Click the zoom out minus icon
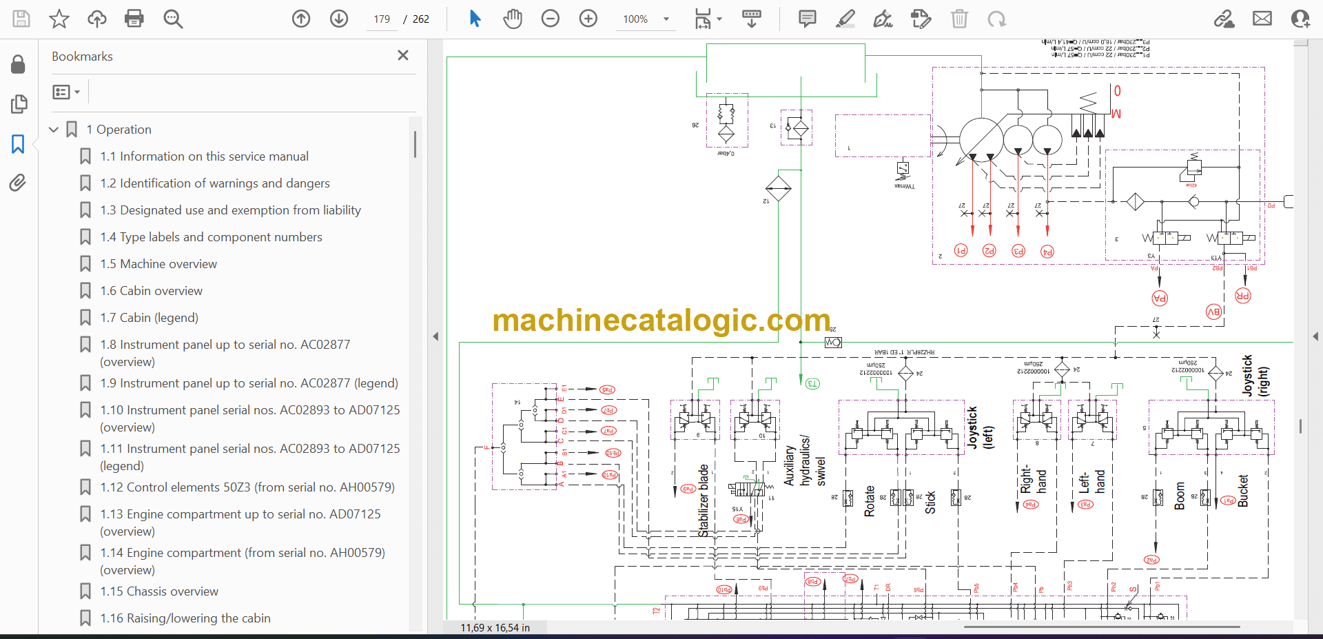1323x639 pixels. (x=550, y=19)
